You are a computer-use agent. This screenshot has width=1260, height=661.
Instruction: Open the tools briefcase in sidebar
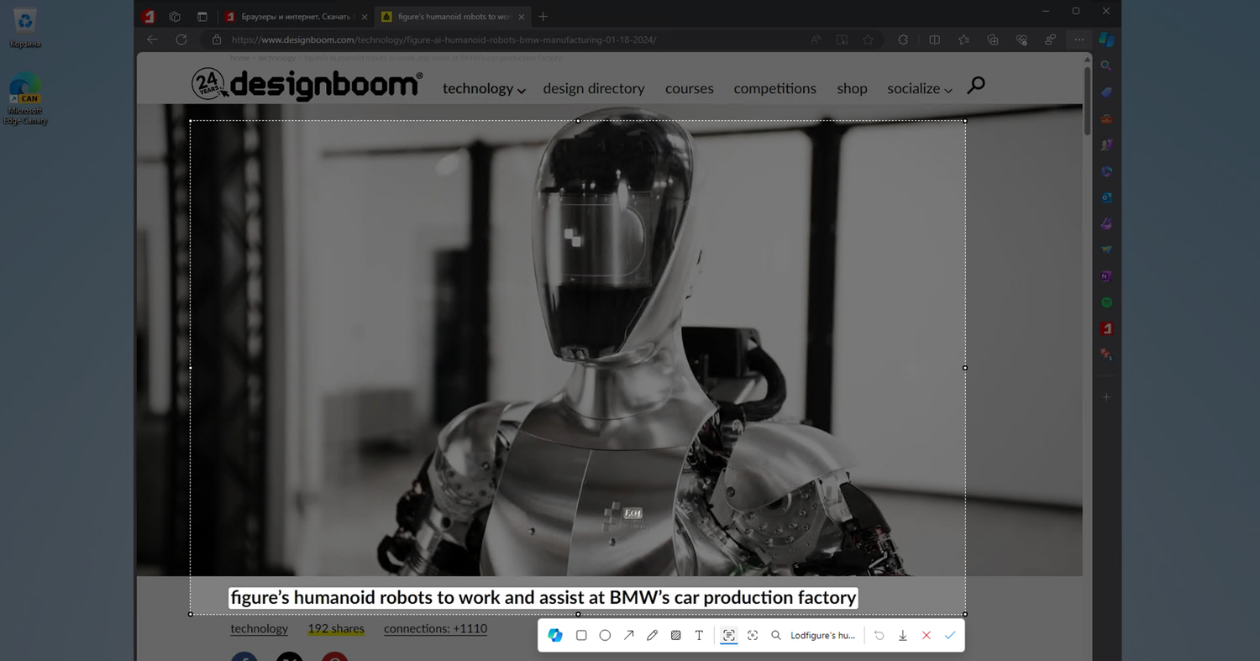point(1106,118)
